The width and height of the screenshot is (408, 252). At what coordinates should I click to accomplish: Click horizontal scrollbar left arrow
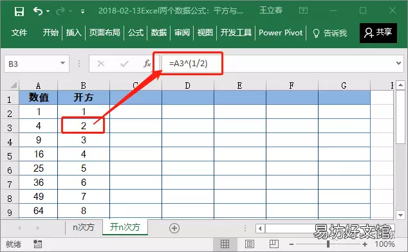click(x=260, y=229)
